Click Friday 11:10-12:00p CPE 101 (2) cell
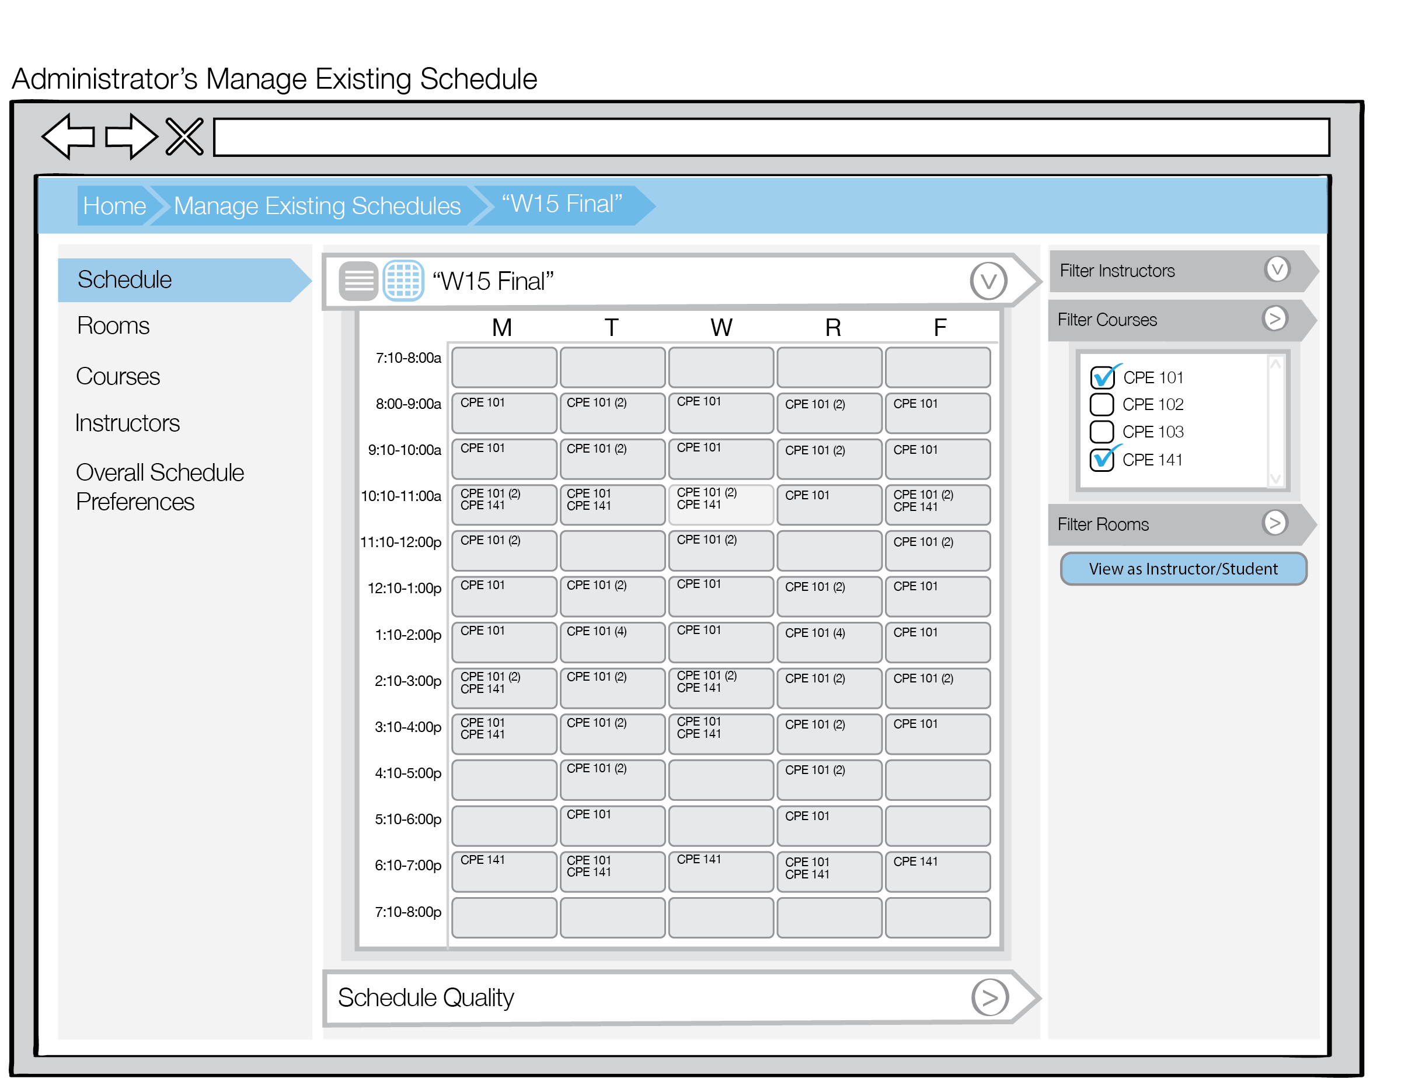 (x=937, y=551)
